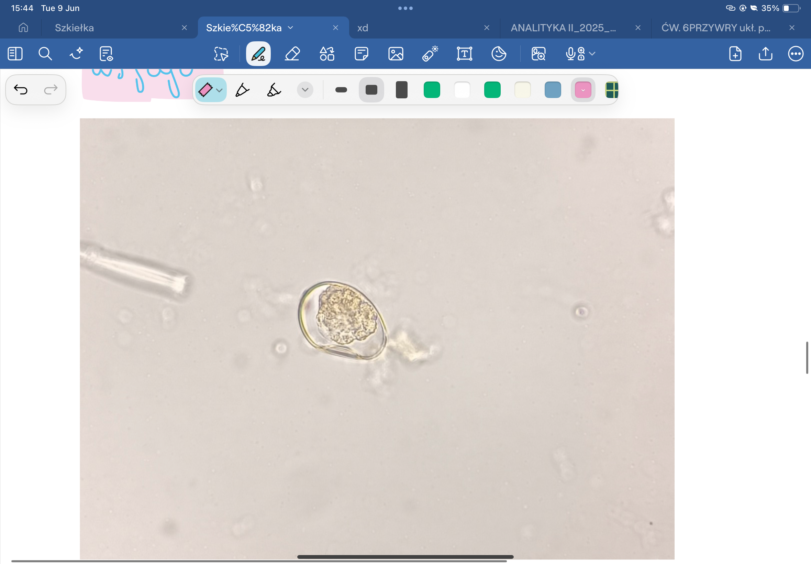Select the laser pointer tool

[x=430, y=54]
